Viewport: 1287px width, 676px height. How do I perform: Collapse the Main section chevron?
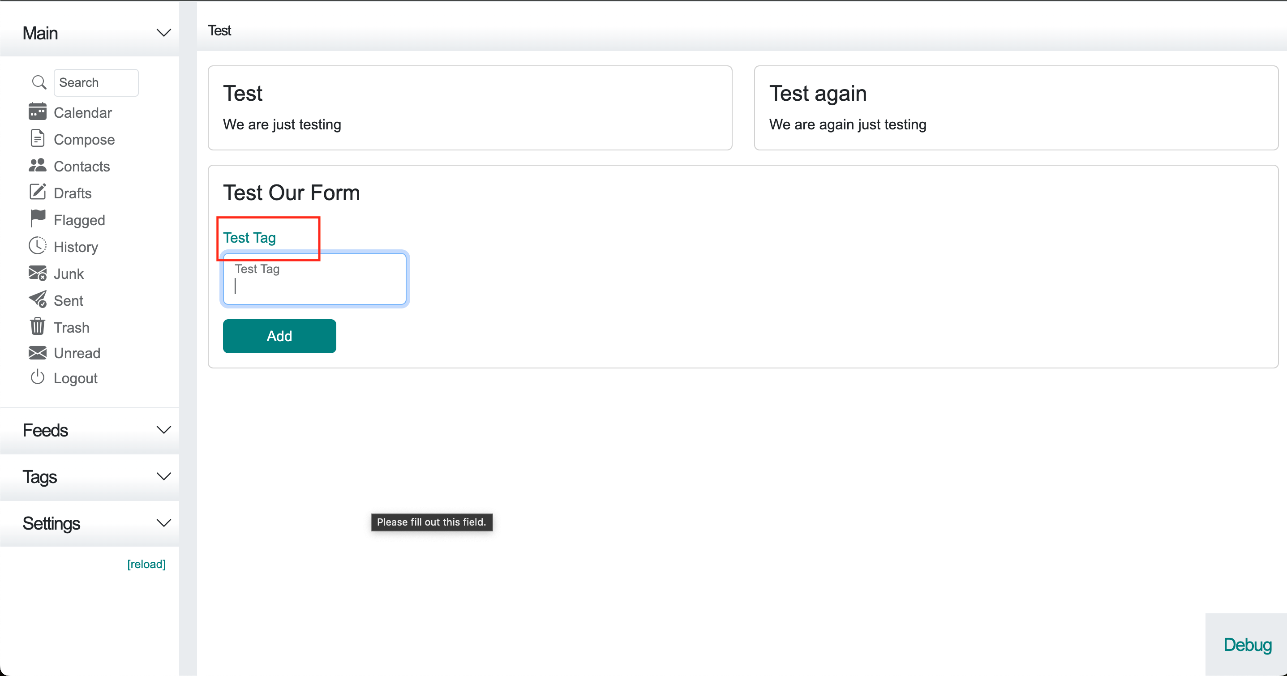coord(163,33)
